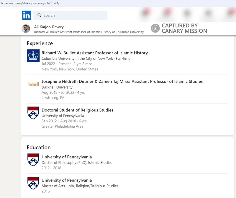Open the University of Pennsylvania PhD education entry
The height and width of the screenshot is (198, 236).
(68, 157)
